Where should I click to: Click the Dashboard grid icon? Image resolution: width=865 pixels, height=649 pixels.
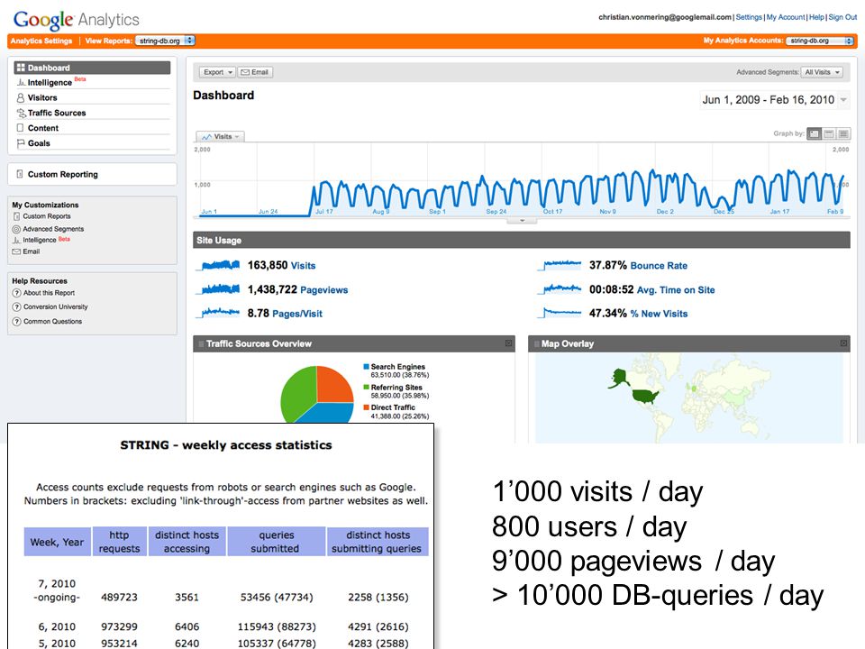[x=21, y=68]
